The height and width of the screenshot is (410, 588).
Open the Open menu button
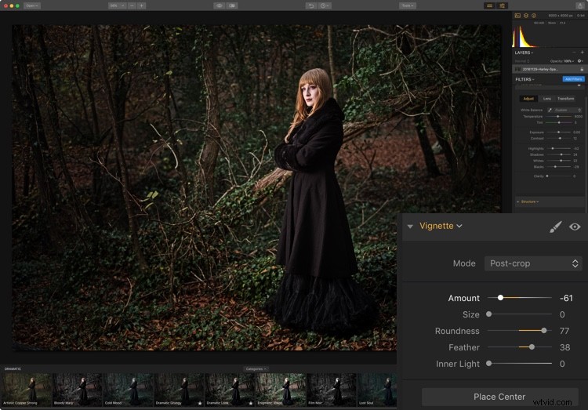click(x=32, y=5)
